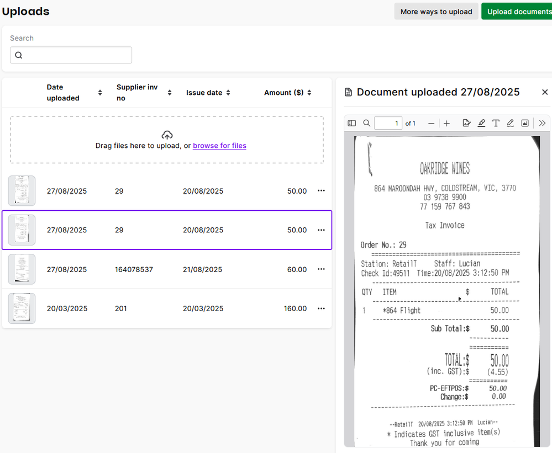Sort by Issue date column

pos(228,93)
